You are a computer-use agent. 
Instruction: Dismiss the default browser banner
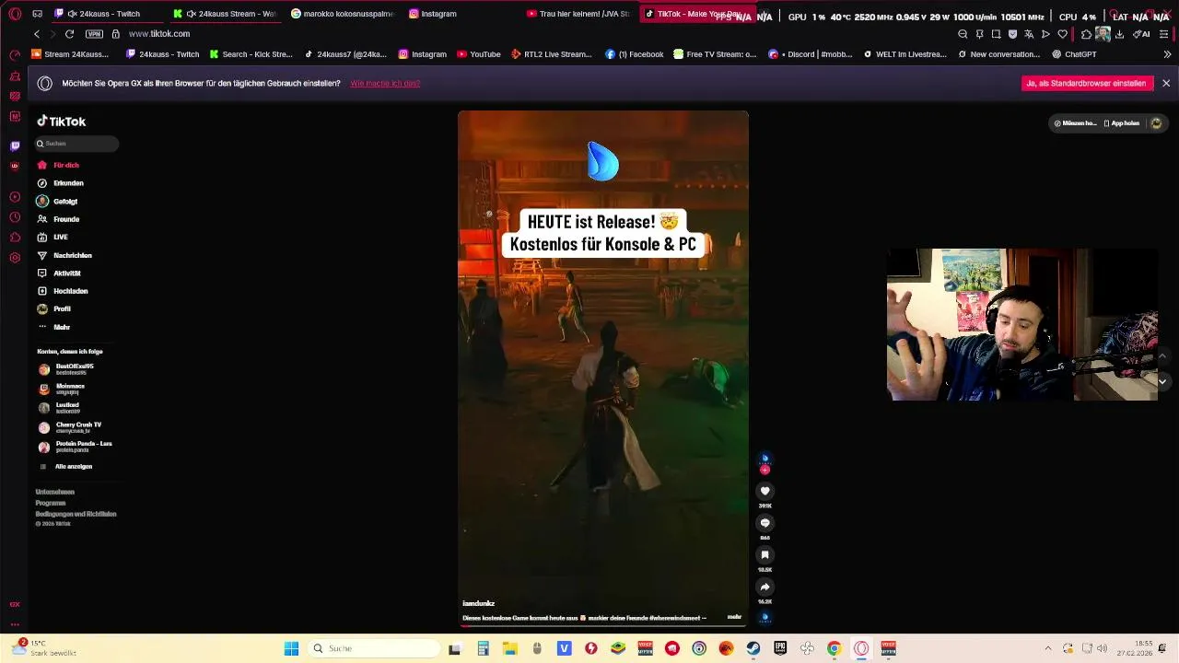[x=1166, y=83]
